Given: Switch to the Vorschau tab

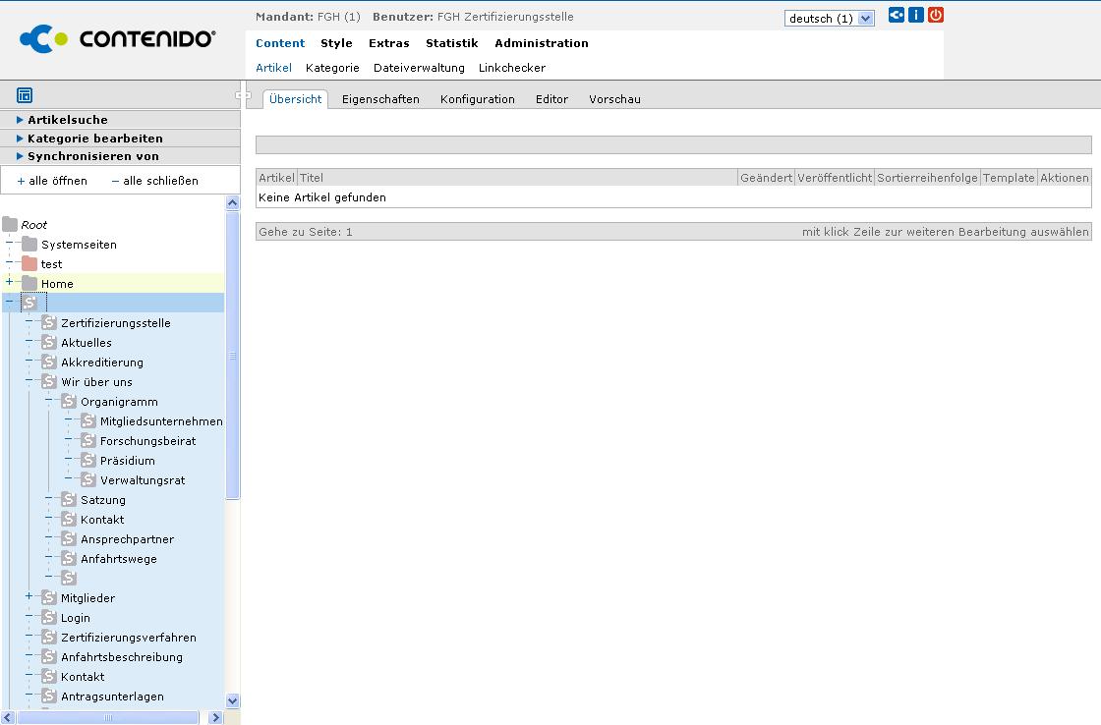Looking at the screenshot, I should (614, 99).
